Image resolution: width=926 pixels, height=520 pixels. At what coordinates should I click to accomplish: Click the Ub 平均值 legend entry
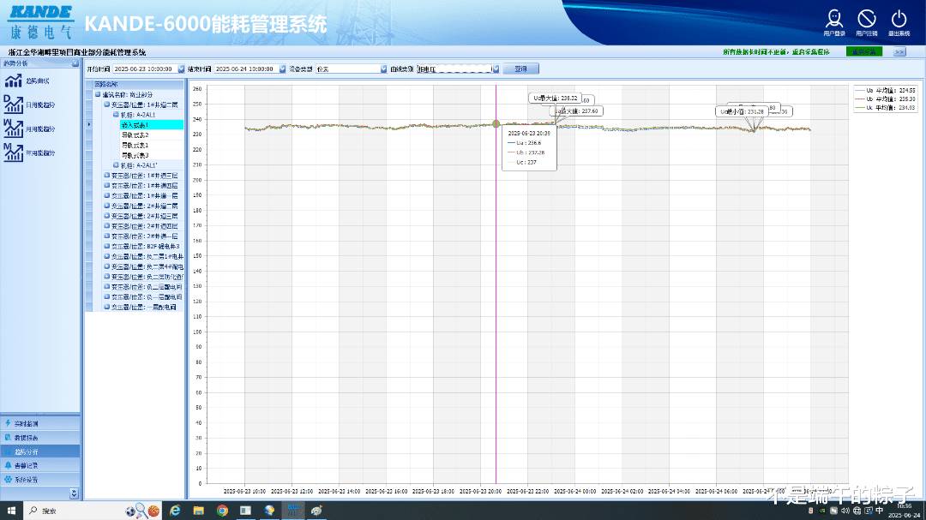coord(886,99)
